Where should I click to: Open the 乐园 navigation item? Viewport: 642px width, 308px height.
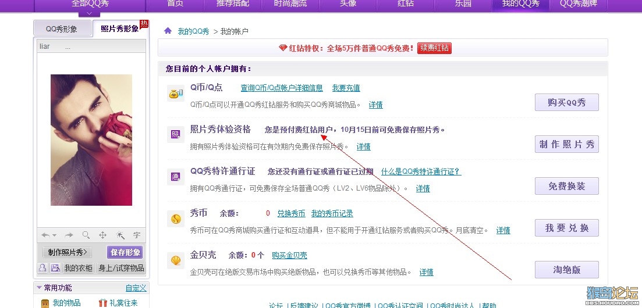pos(463,4)
